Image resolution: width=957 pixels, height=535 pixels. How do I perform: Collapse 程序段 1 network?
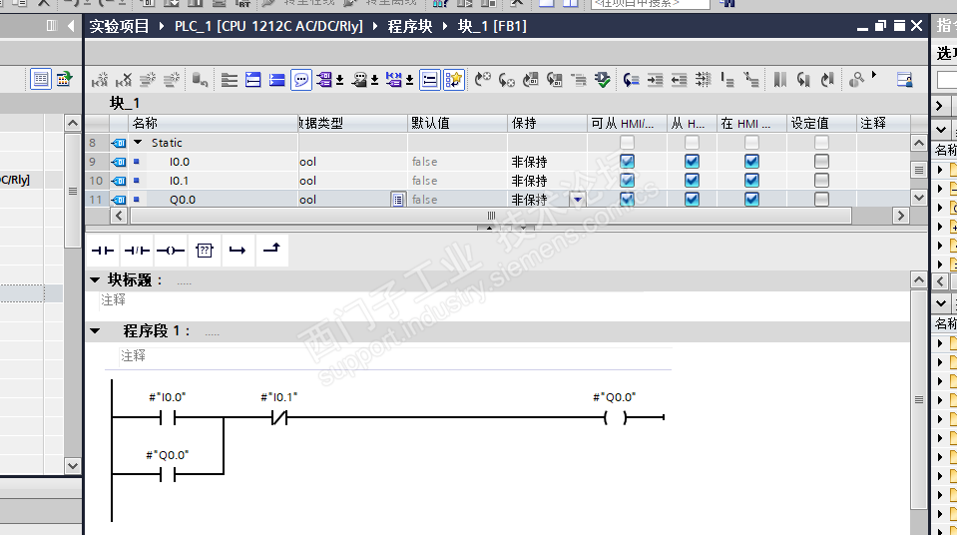(95, 331)
